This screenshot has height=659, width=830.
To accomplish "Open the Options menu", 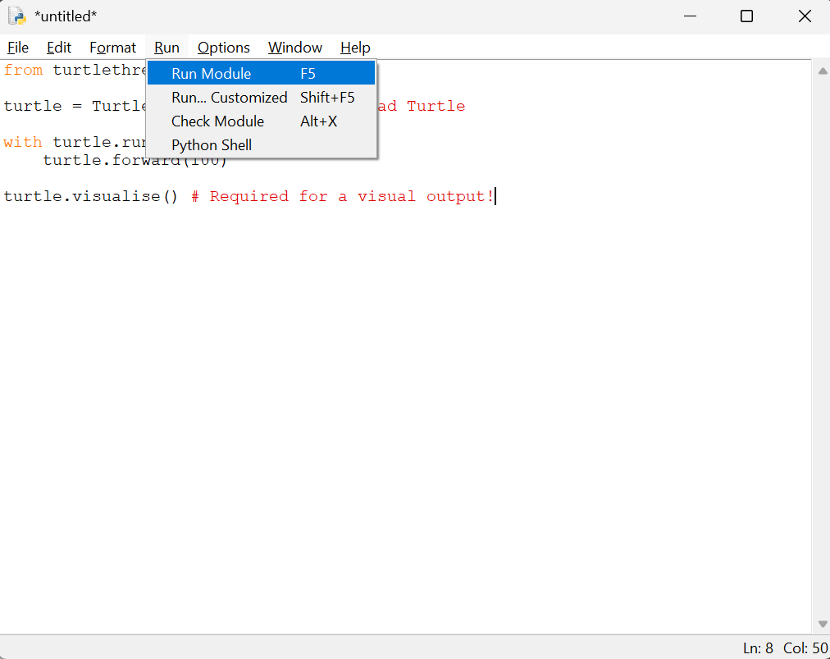I will [x=224, y=48].
